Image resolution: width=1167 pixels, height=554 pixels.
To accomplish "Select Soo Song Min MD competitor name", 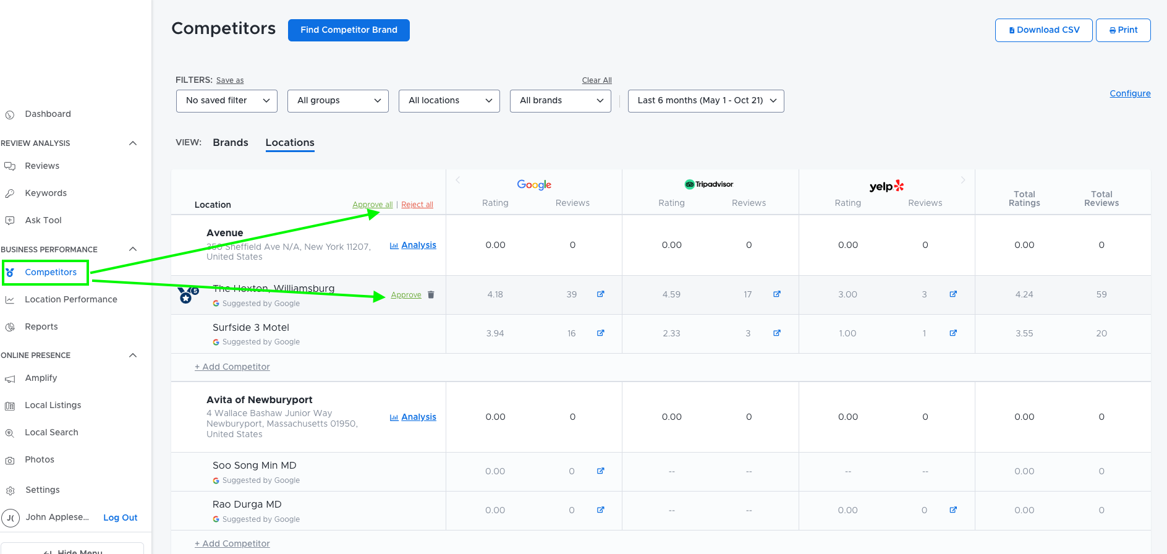I will click(255, 466).
